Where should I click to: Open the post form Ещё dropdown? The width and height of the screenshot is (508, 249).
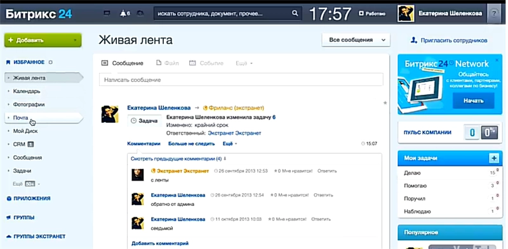[x=244, y=63]
